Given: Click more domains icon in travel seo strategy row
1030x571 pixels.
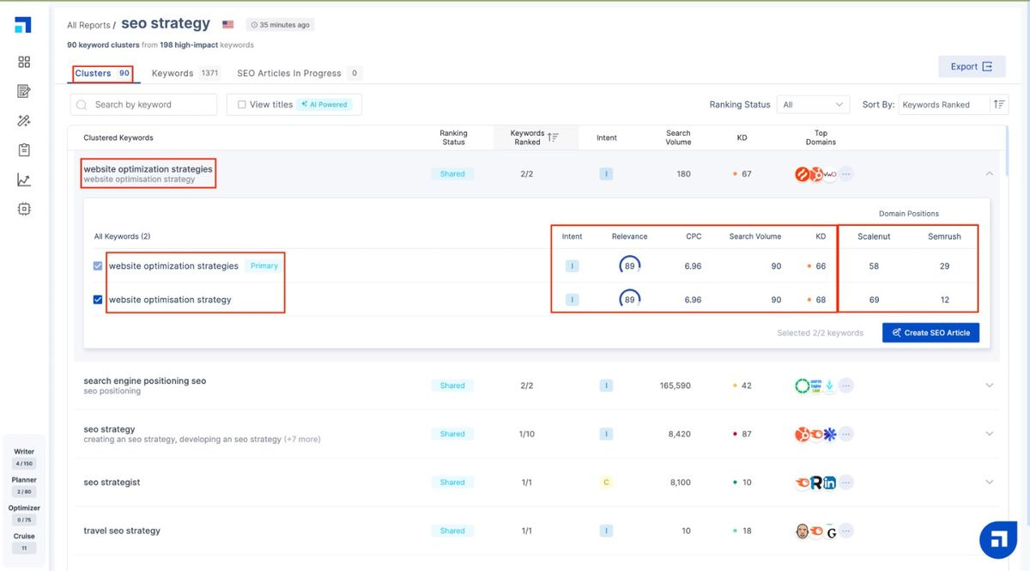Looking at the screenshot, I should click(846, 531).
